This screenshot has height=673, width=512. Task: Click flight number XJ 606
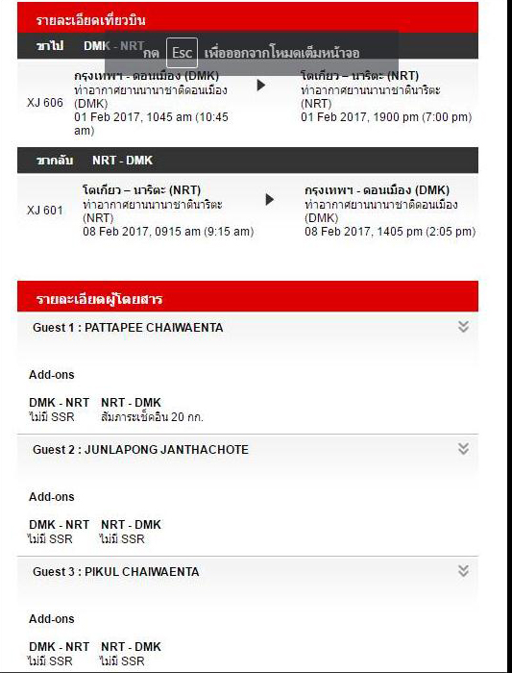[x=45, y=103]
